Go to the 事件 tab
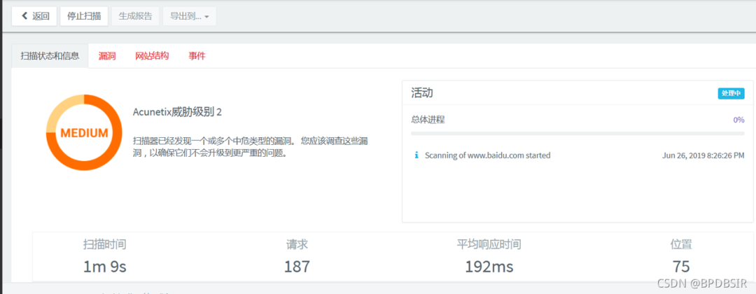The image size is (756, 294). pos(197,56)
